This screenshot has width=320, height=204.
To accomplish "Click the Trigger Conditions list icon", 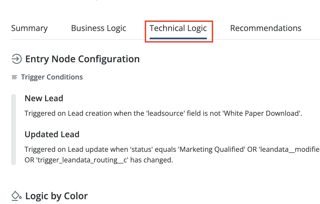I will (15, 77).
